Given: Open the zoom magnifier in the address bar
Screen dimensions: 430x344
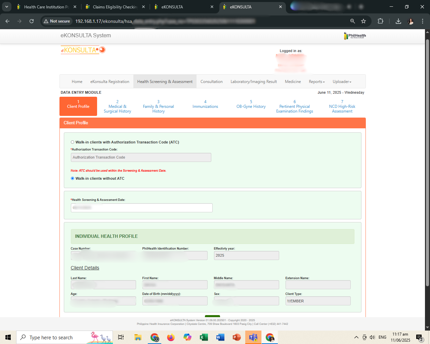Looking at the screenshot, I should 352,21.
